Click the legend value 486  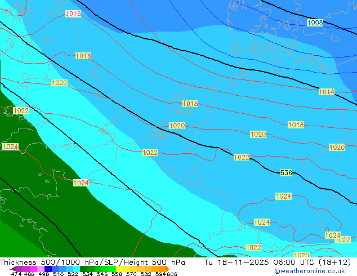[x=29, y=274]
